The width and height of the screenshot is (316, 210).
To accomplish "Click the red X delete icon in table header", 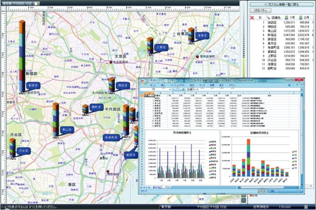I will 252,18.
